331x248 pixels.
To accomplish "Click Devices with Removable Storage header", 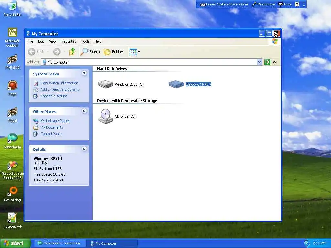I will (x=127, y=101).
